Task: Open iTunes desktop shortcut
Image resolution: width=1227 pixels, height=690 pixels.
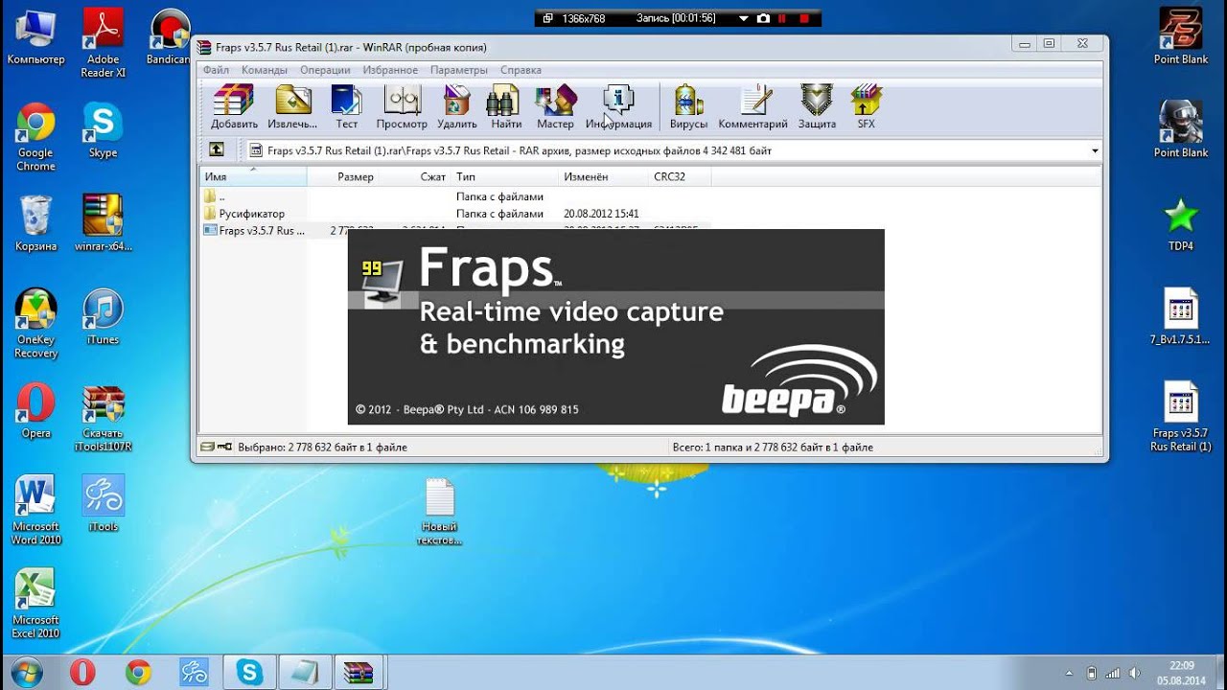Action: 103,317
